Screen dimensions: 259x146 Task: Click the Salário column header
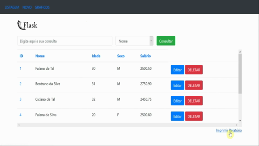tap(146, 56)
